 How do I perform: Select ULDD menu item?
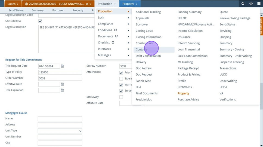223,75
